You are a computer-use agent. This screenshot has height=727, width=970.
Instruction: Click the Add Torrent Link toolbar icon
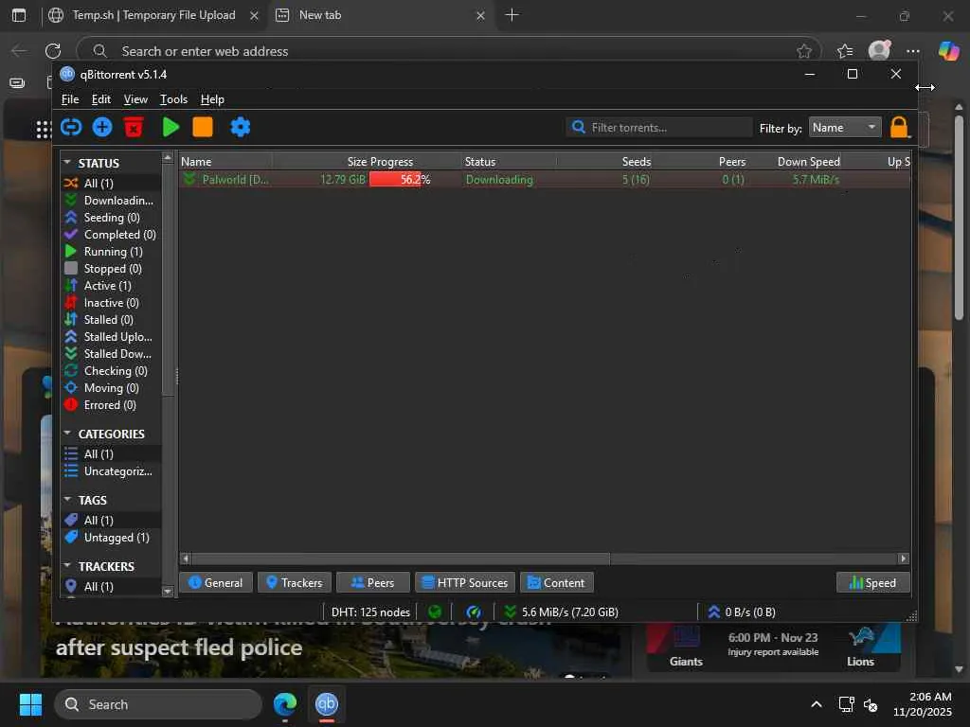pyautogui.click(x=71, y=128)
